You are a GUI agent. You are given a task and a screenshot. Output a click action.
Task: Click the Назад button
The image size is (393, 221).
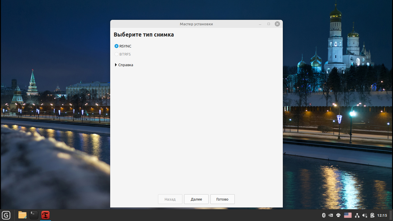170,199
